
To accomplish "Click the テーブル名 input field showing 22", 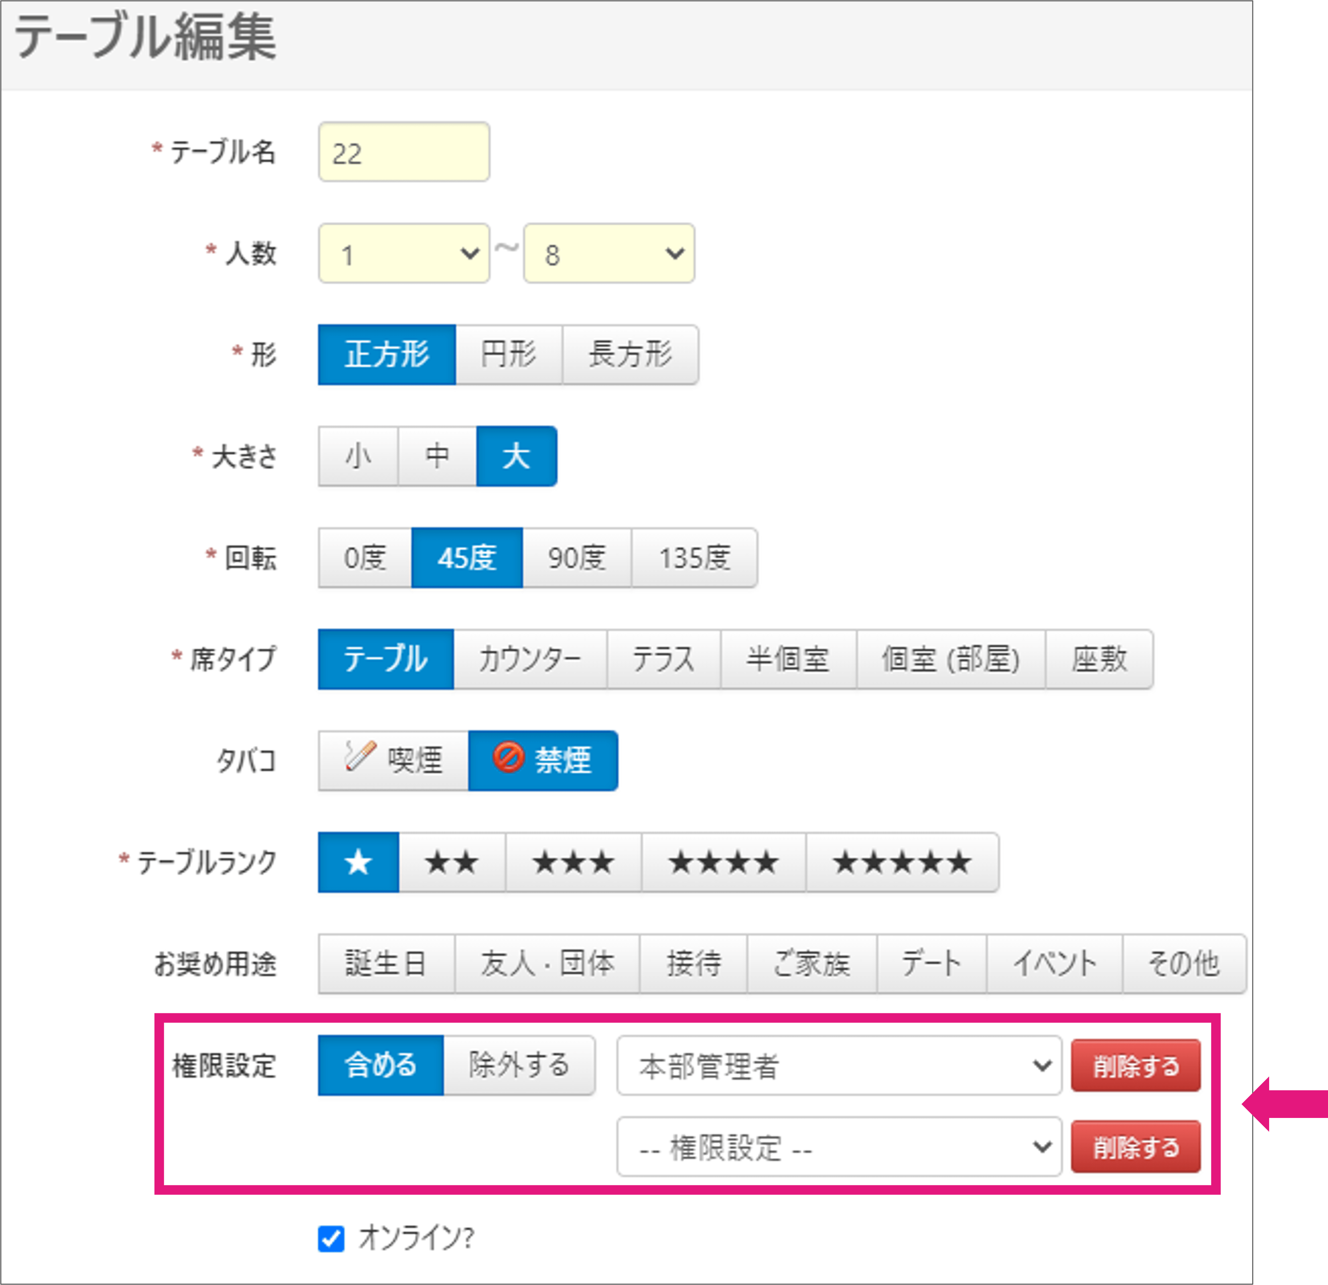I will click(404, 152).
